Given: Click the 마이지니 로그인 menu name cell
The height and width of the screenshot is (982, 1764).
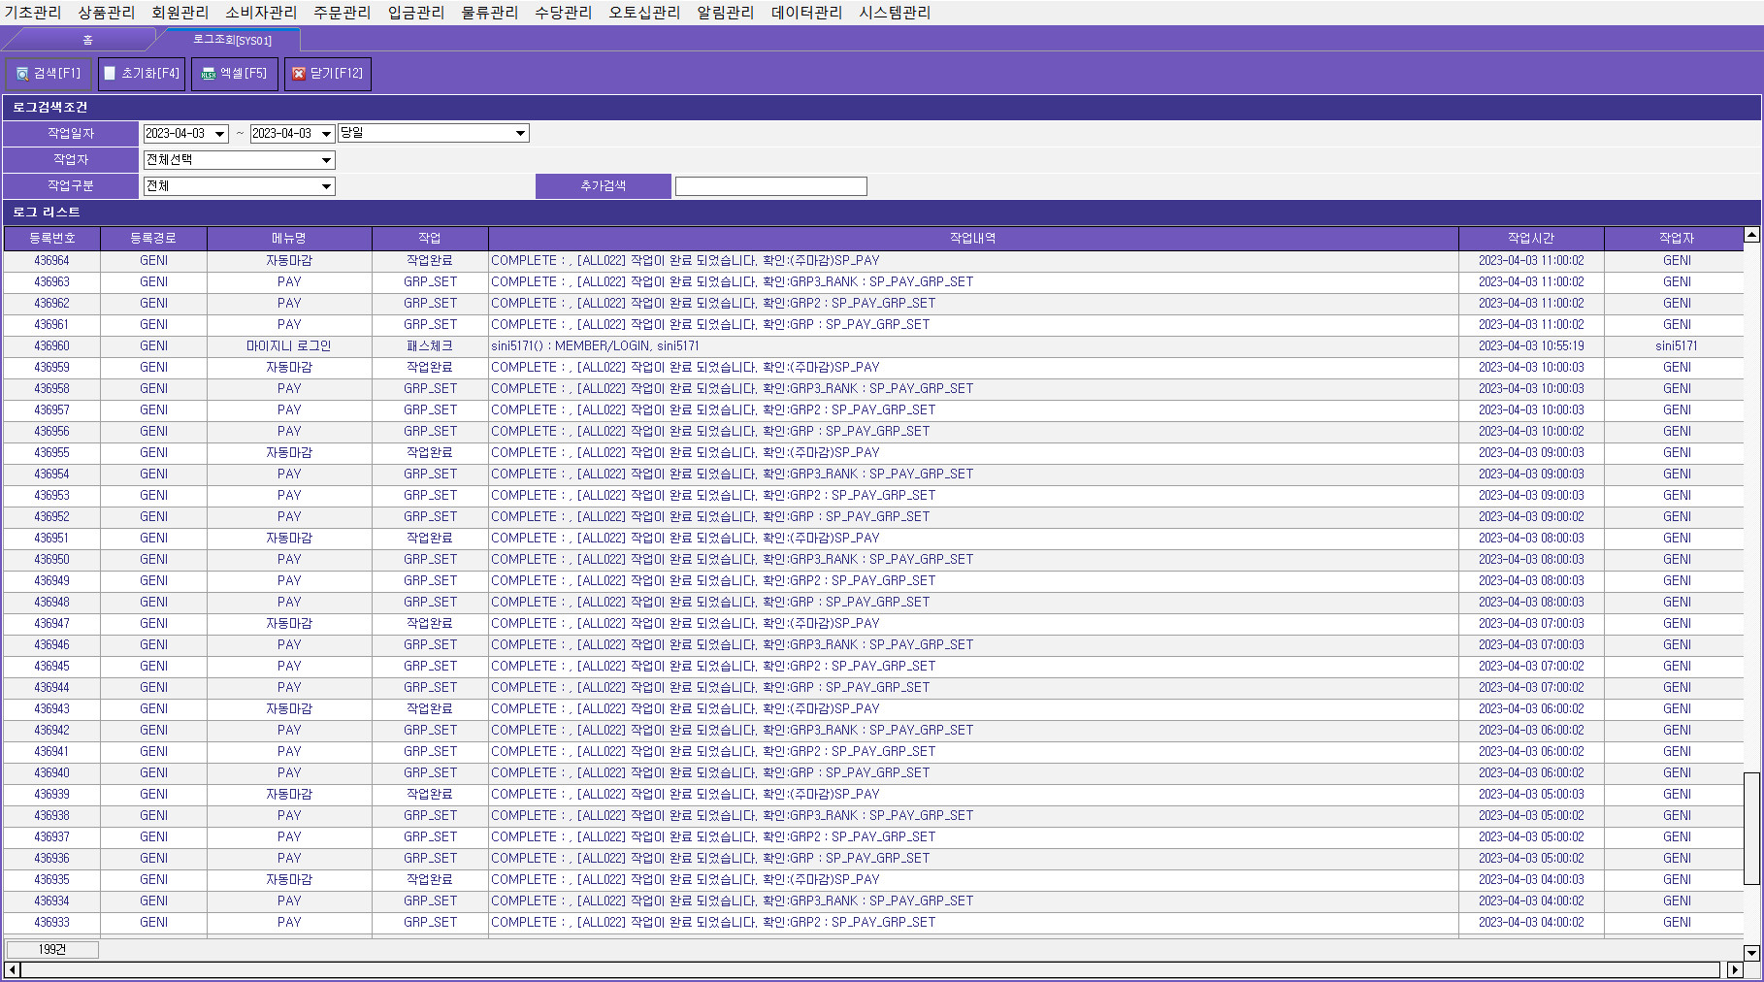Looking at the screenshot, I should coord(289,346).
